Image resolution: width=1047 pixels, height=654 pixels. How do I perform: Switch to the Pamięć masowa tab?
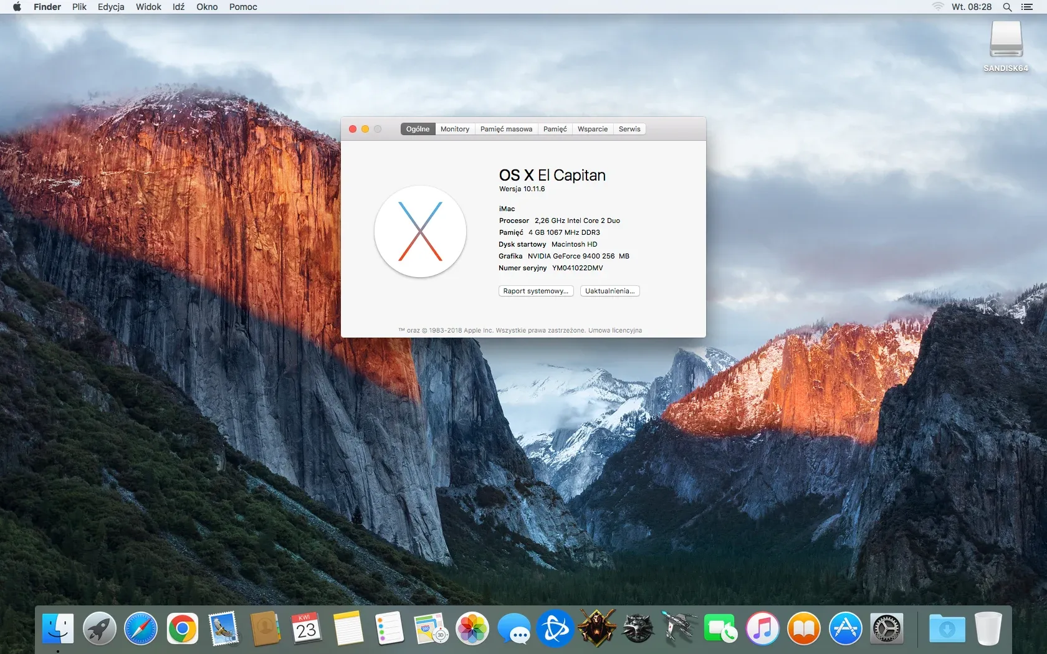(x=506, y=129)
